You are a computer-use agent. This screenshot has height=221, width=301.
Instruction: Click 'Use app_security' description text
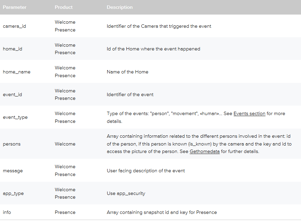click(126, 194)
